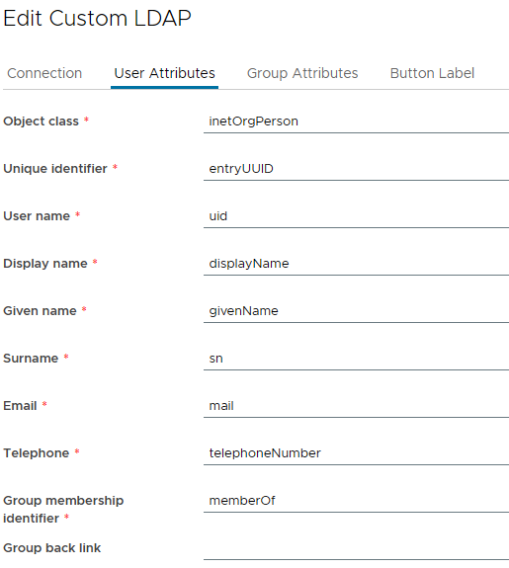
Task: Click the Group membership identifier field memberOf
Action: 356,501
